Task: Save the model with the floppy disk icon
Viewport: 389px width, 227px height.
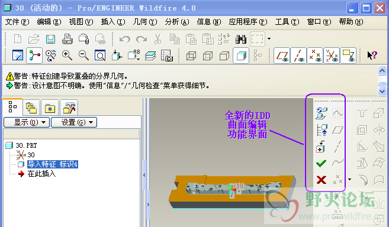Action: 50,39
